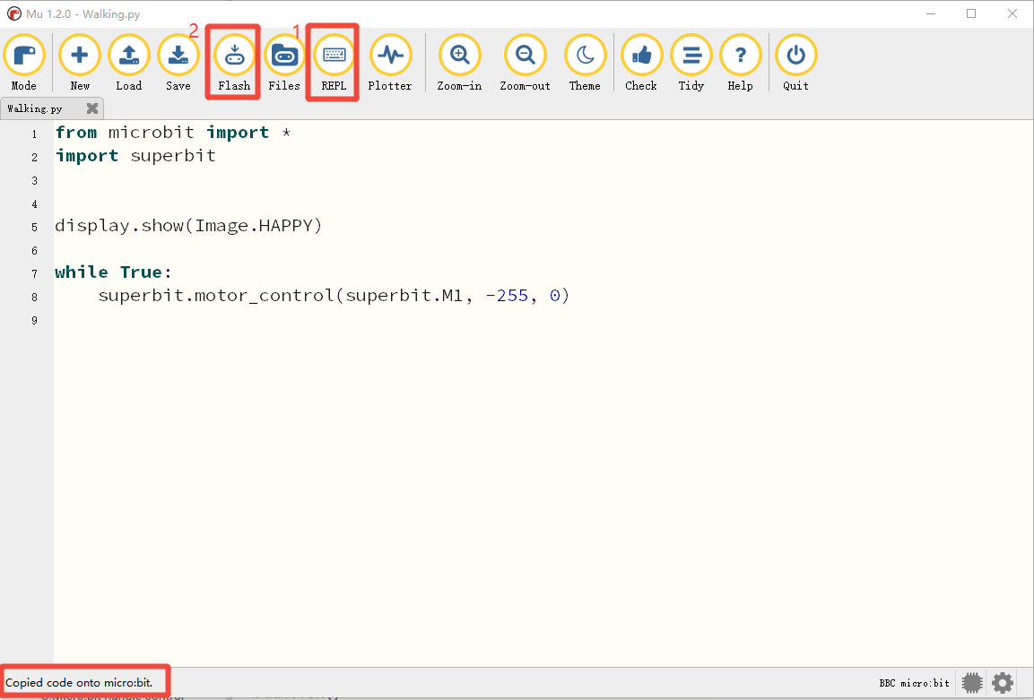Close the Walking.py tab
This screenshot has width=1034, height=700.
click(x=92, y=108)
